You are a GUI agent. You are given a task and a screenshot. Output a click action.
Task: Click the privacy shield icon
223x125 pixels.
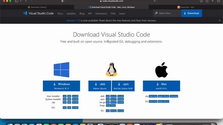click(x=63, y=1)
